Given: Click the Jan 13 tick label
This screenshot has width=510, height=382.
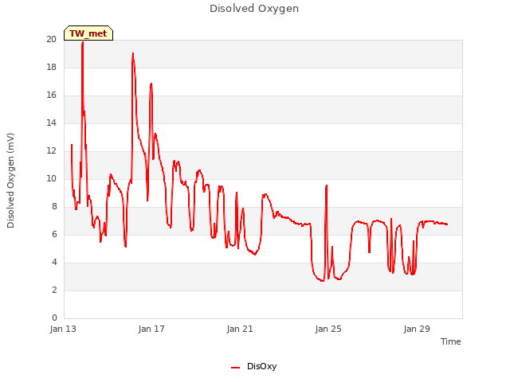Looking at the screenshot, I should point(63,329).
